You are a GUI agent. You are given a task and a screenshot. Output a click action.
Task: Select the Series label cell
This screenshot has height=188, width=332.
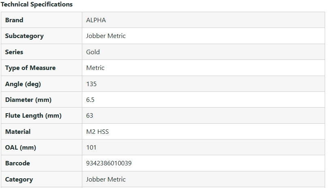(x=14, y=52)
